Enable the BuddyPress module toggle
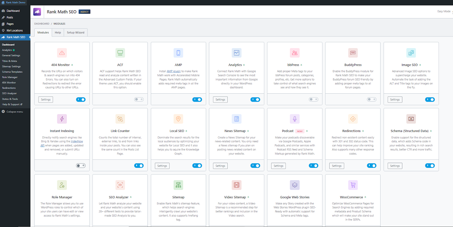The height and width of the screenshot is (227, 453). click(371, 100)
